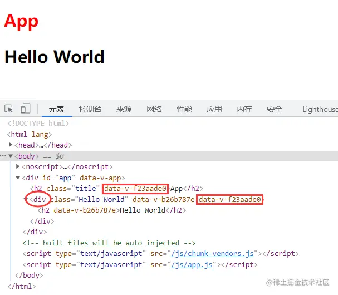Viewport: 338px width, 295px height.
Task: Open the 内存 tab
Action: coord(244,109)
